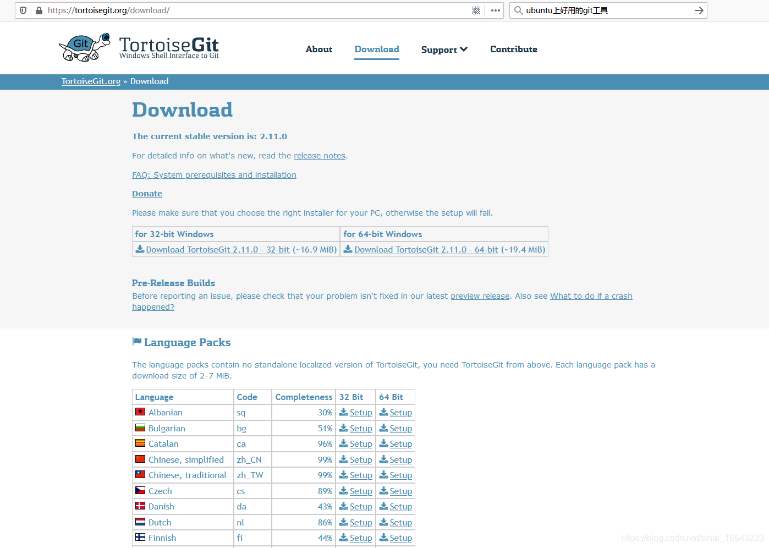Click the Albanian 32 Bit download icon

pos(344,412)
